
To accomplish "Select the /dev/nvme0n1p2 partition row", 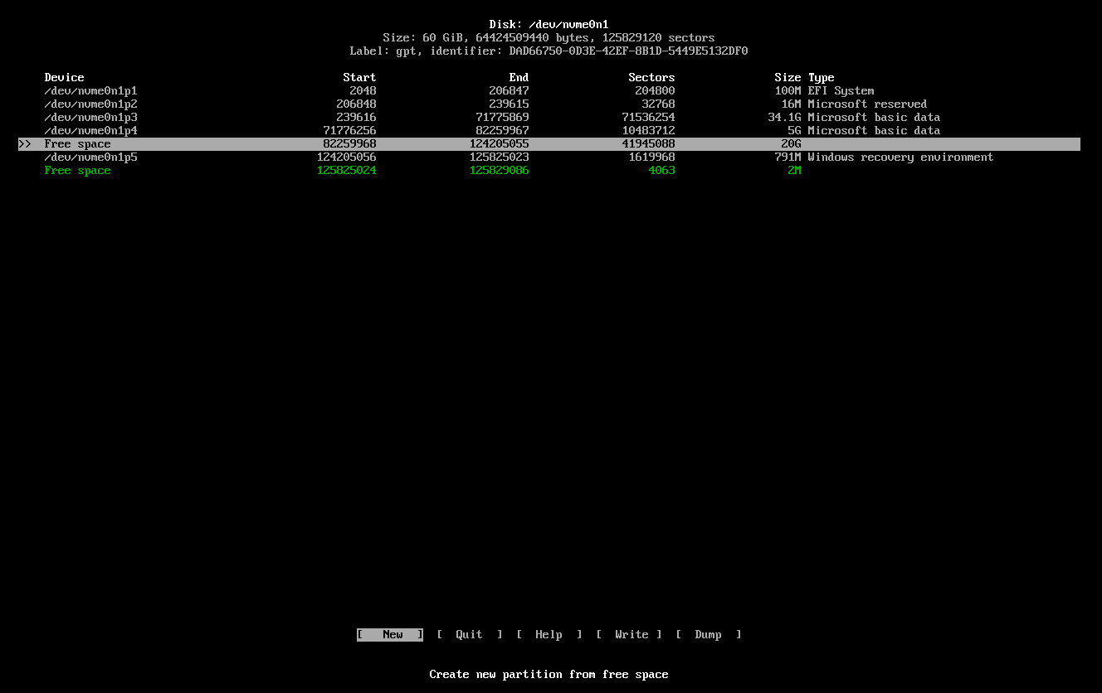I will 549,104.
